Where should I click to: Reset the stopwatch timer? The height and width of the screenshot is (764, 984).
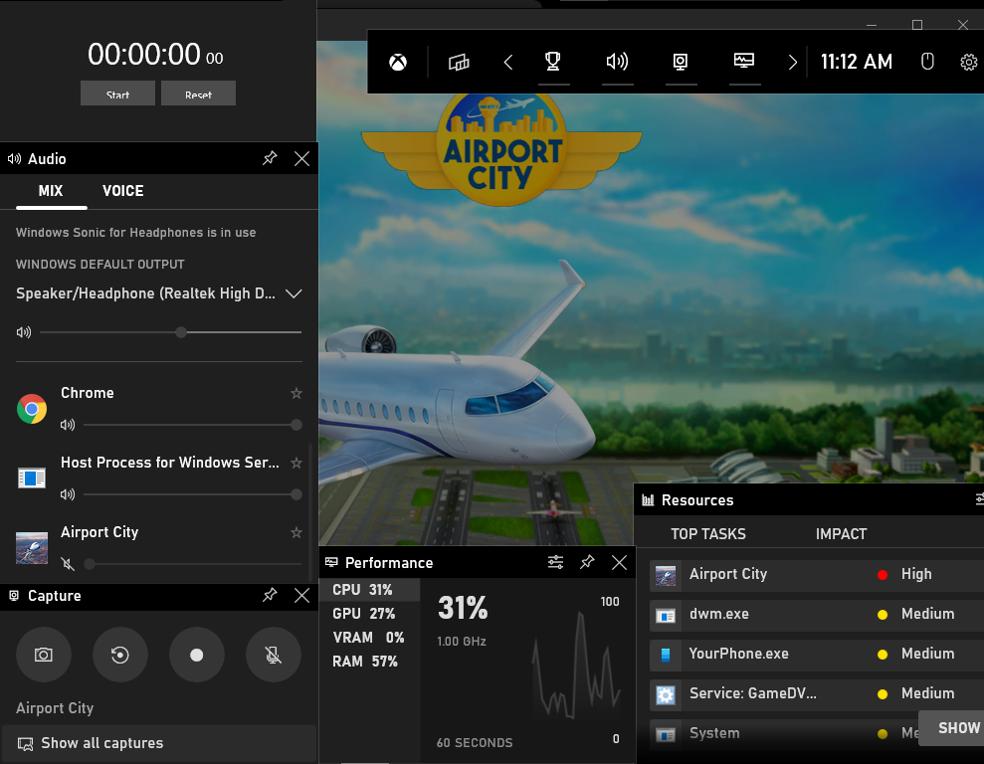tap(198, 94)
